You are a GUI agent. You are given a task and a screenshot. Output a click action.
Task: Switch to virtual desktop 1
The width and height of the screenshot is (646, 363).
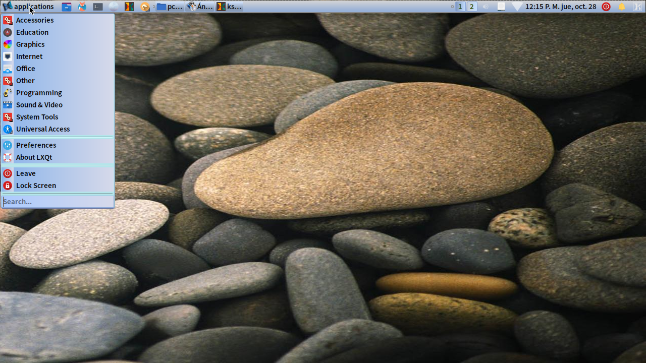click(460, 7)
